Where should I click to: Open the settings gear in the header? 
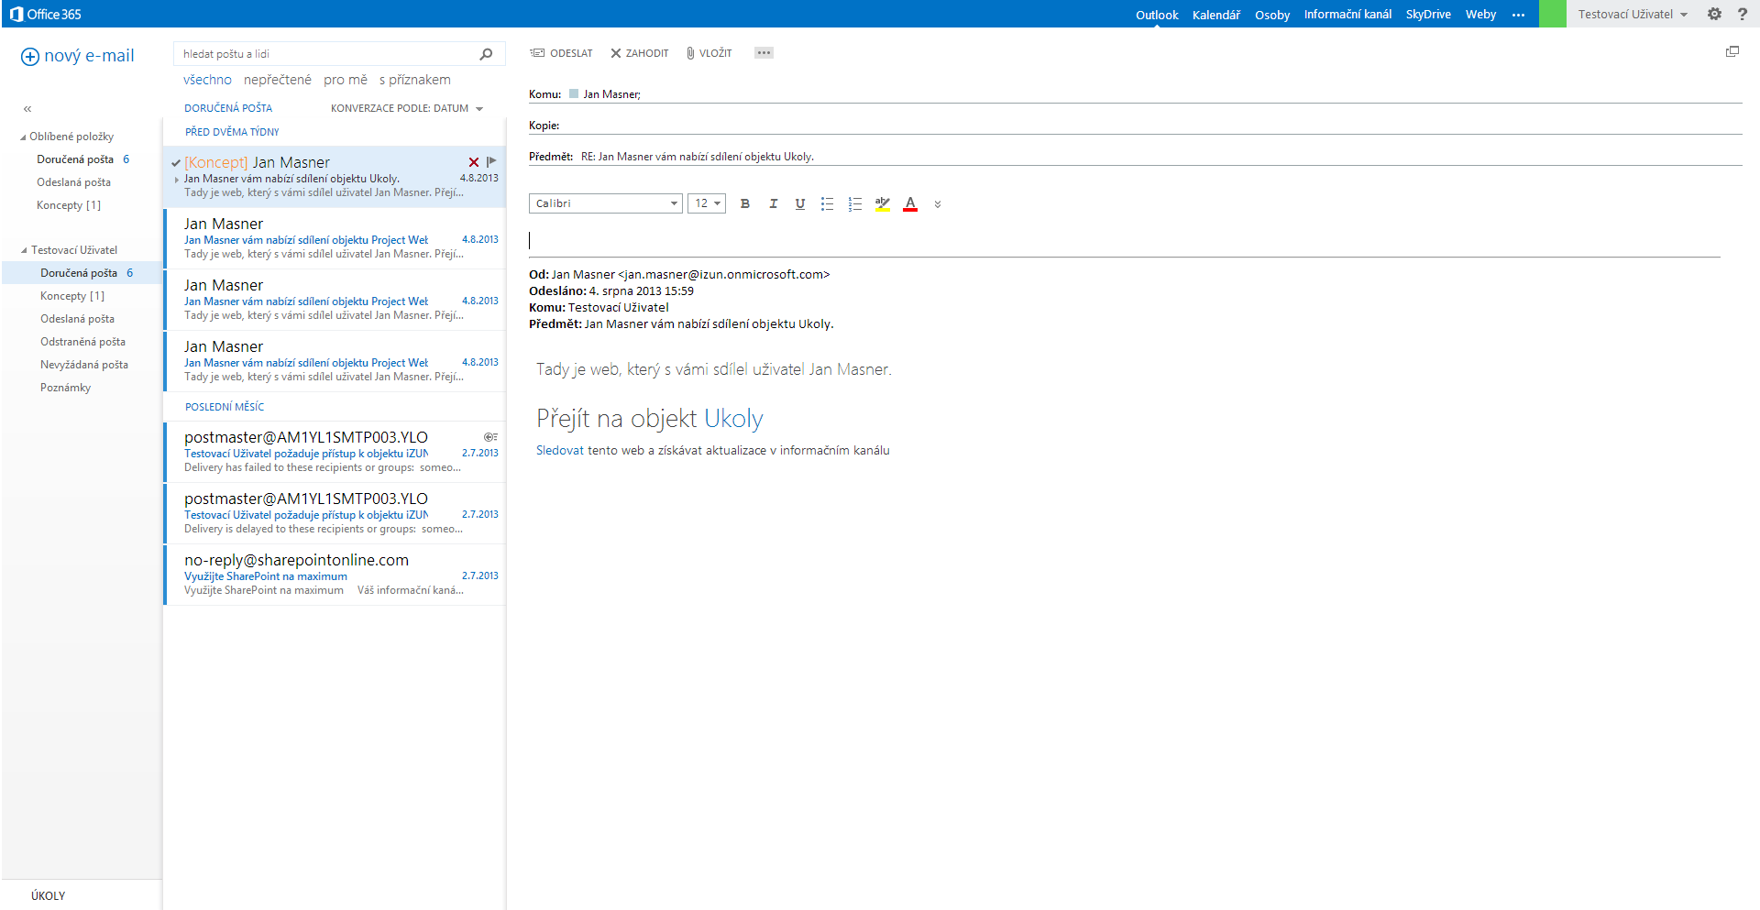[x=1714, y=14]
